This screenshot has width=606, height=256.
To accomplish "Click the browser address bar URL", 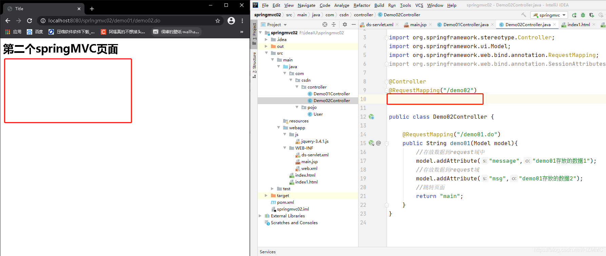I will [104, 21].
